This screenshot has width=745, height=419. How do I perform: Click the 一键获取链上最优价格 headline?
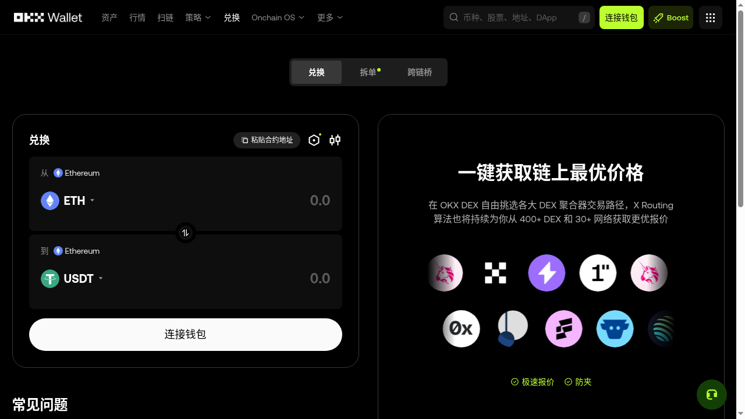551,173
